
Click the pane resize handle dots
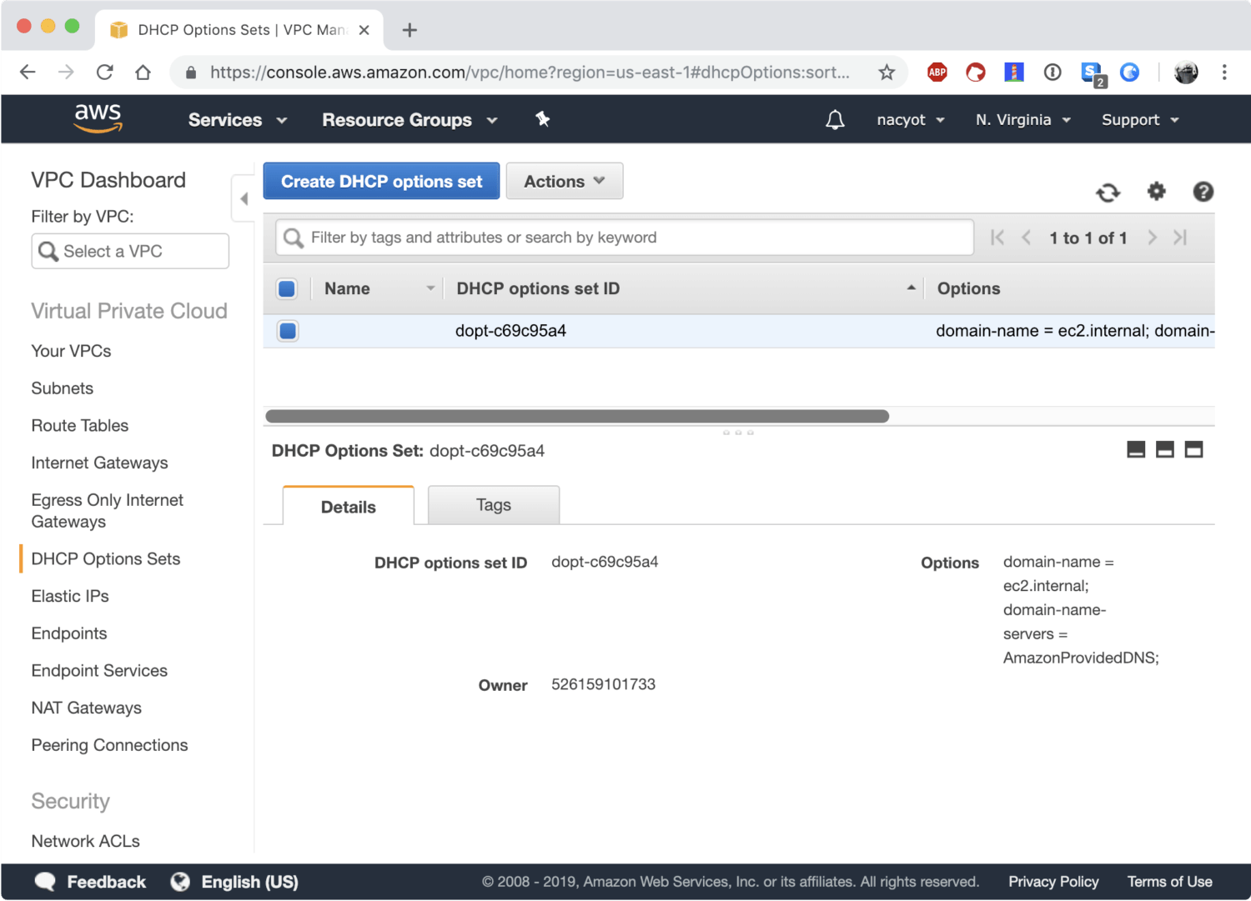click(x=738, y=433)
